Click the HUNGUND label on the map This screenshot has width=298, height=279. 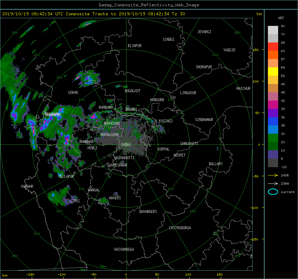click(157, 100)
